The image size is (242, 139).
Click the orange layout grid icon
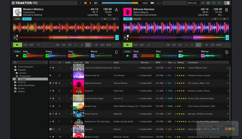[x=85, y=3]
